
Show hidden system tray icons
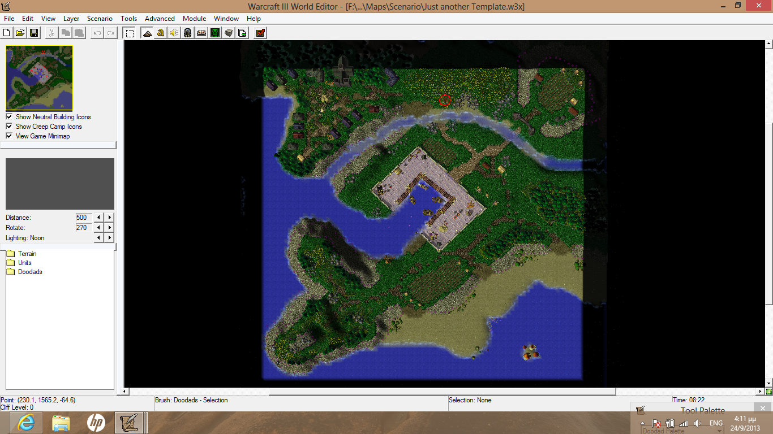[642, 423]
